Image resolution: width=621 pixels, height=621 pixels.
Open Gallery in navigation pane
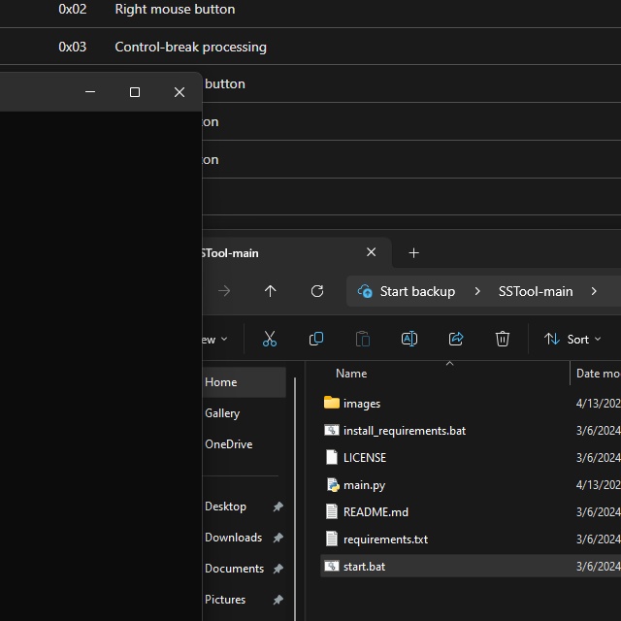tap(222, 413)
